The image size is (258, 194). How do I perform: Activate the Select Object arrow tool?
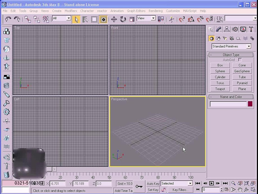click(76, 19)
